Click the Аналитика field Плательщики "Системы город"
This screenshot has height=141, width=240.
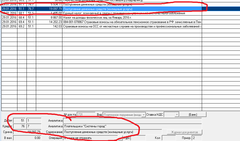click(133, 126)
